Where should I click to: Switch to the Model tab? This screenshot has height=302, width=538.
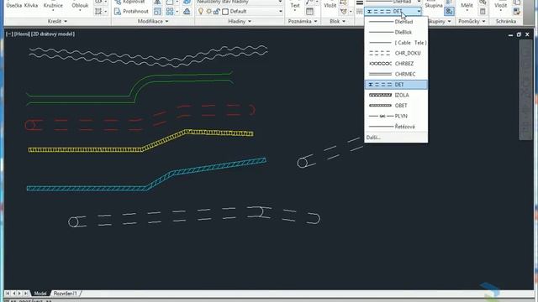pos(40,294)
